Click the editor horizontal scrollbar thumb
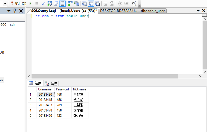This screenshot has height=132, width=207. [105, 76]
